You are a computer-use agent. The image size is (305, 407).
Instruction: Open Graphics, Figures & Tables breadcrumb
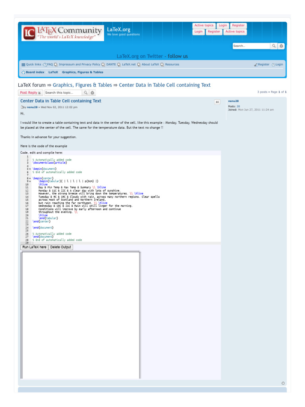click(83, 72)
